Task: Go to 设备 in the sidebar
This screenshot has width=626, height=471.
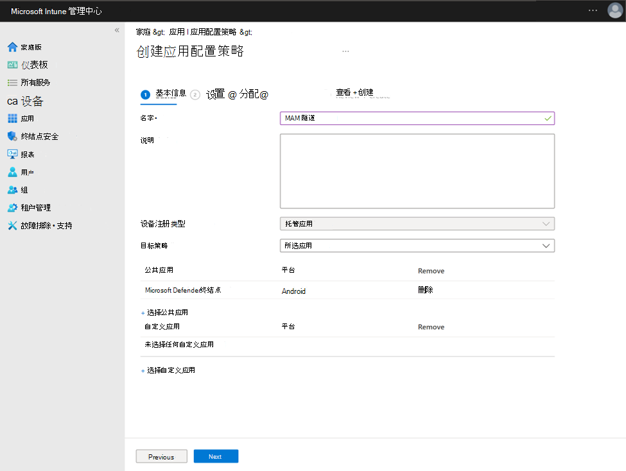Action: pos(25,101)
